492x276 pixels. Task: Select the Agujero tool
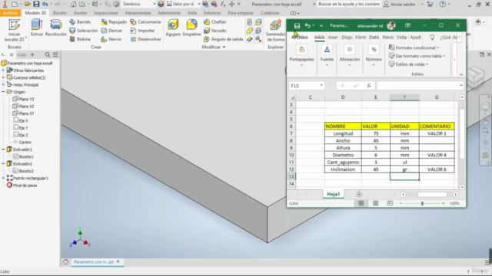click(173, 28)
